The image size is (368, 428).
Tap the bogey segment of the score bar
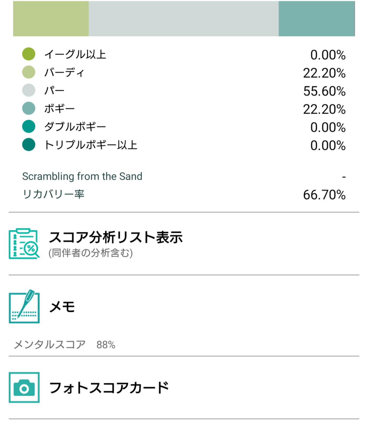(317, 18)
